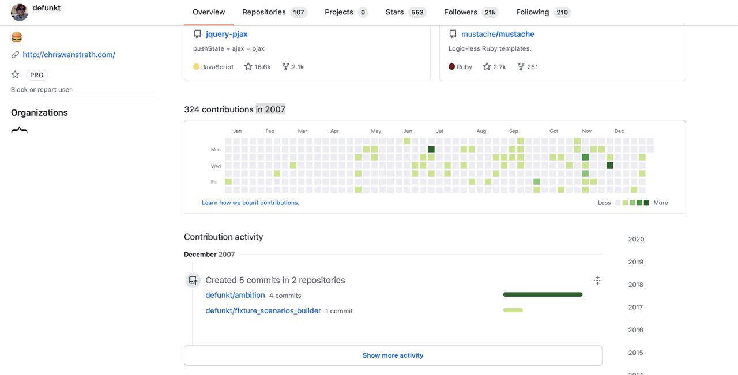The image size is (738, 375).
Task: Click the 324 contributions in 2007 heading
Action: pos(235,109)
